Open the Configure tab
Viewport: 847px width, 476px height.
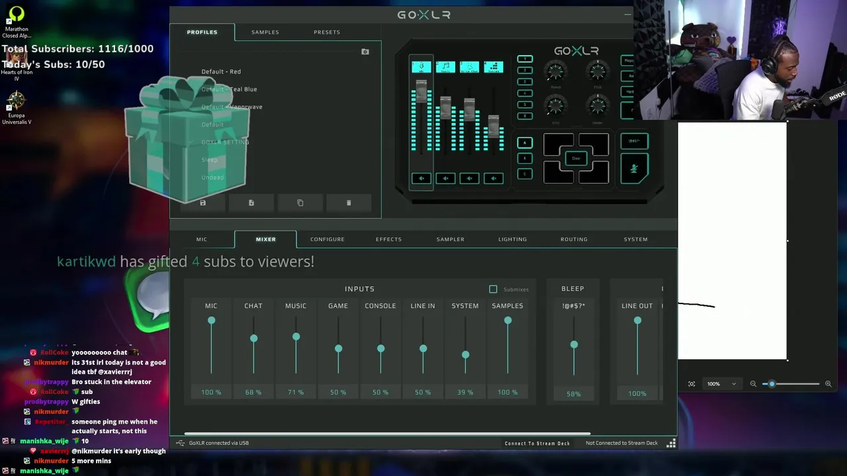click(328, 239)
